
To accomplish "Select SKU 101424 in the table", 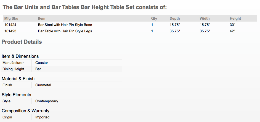I will [x=10, y=25].
